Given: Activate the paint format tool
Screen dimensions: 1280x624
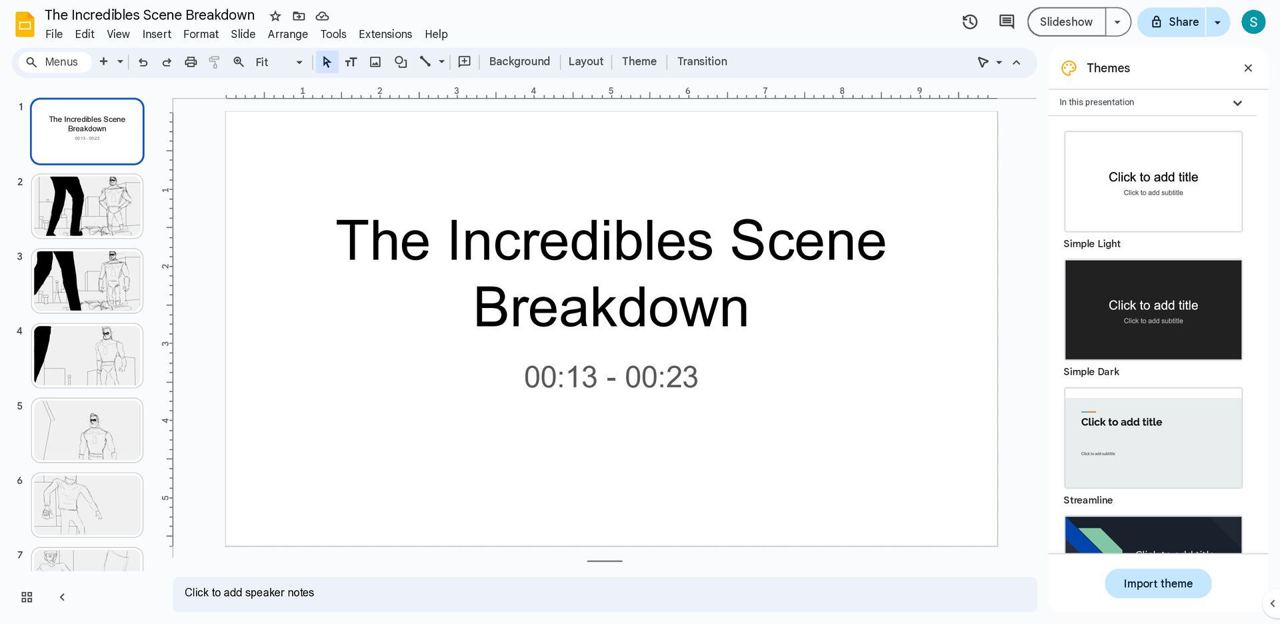Looking at the screenshot, I should coord(214,62).
